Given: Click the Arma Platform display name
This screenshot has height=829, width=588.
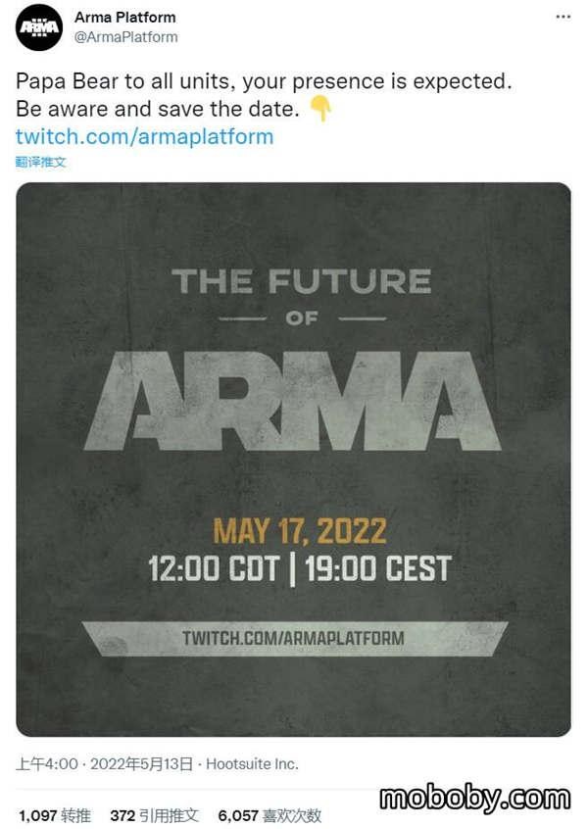Looking at the screenshot, I should tap(124, 18).
